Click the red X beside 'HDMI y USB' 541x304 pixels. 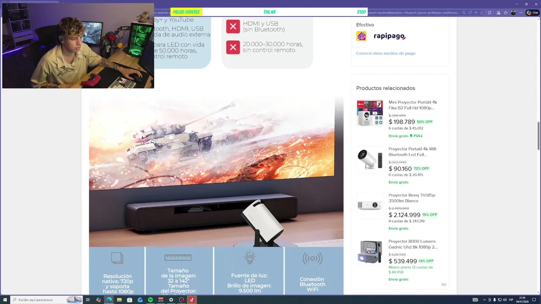click(233, 26)
